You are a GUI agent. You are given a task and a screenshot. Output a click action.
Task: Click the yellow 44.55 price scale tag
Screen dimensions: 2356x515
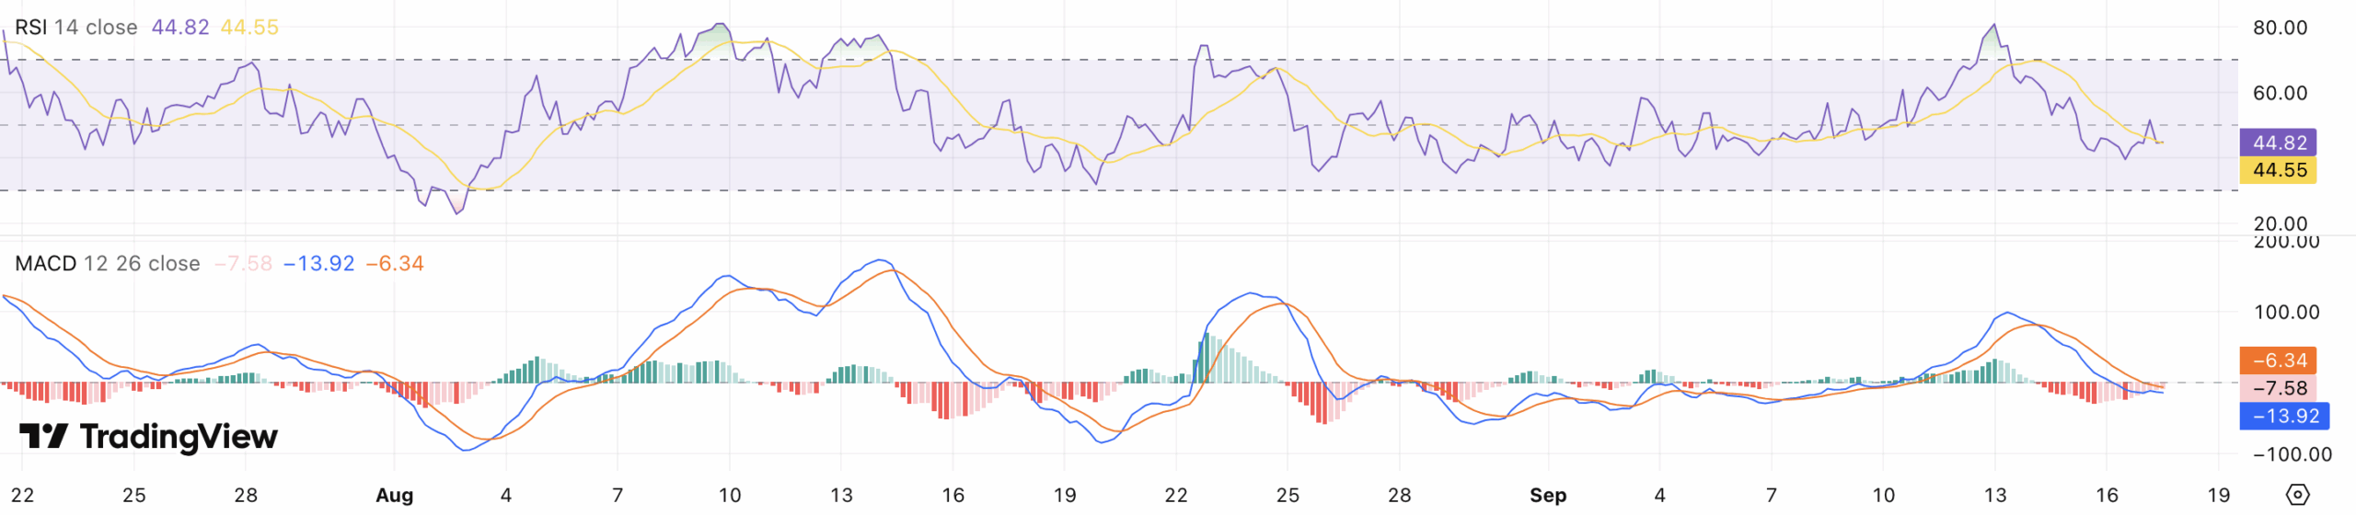2278,170
